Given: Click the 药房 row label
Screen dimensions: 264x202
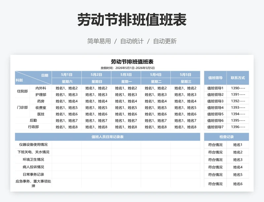Looking at the screenshot, I should pos(41,101).
